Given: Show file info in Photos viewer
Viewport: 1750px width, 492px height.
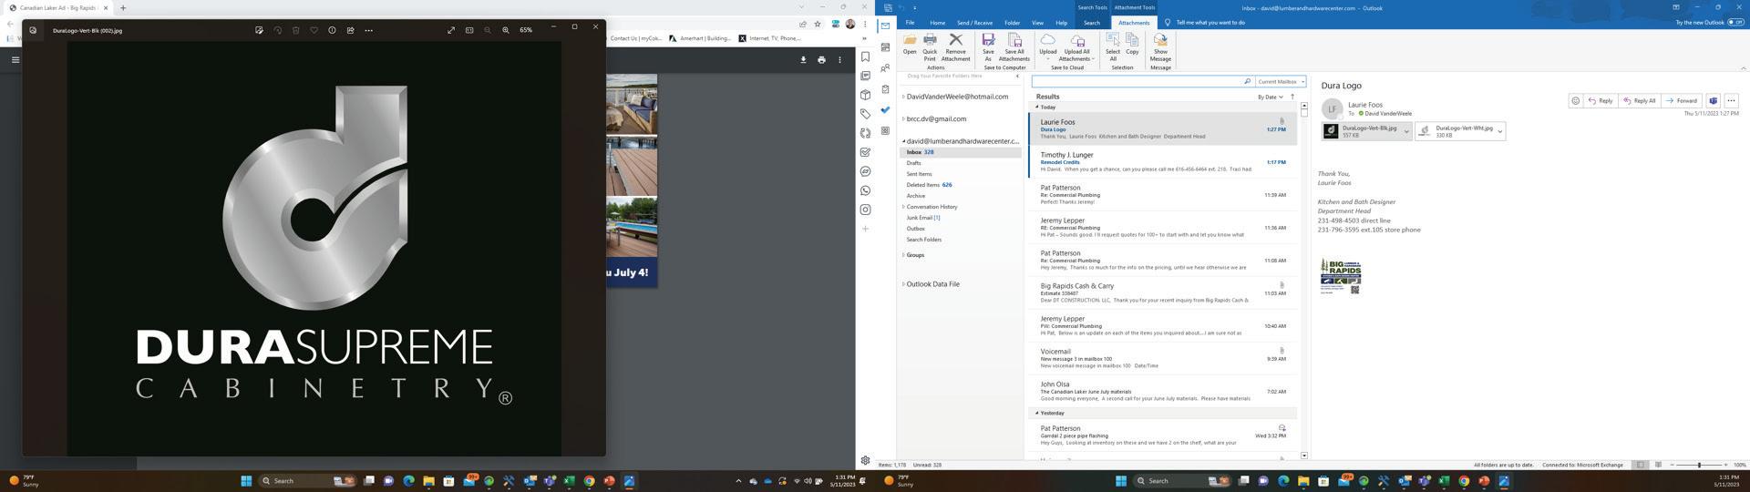Looking at the screenshot, I should pos(332,30).
